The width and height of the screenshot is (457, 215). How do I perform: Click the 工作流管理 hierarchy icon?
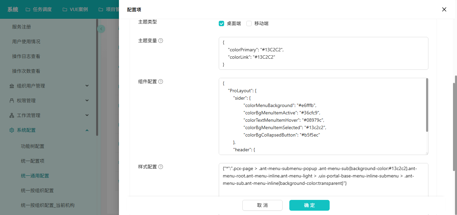(12, 115)
